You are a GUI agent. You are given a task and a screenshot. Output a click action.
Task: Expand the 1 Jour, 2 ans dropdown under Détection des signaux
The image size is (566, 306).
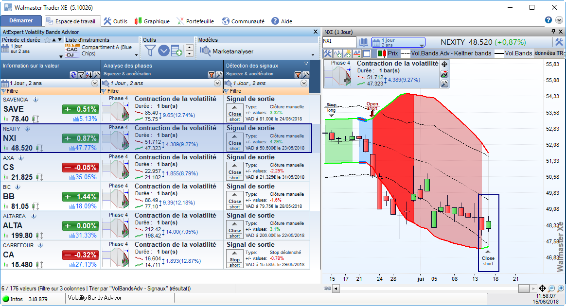pyautogui.click(x=304, y=83)
